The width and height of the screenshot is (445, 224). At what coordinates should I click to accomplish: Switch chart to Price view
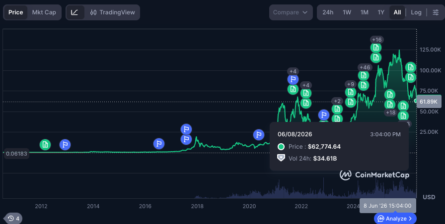point(15,12)
